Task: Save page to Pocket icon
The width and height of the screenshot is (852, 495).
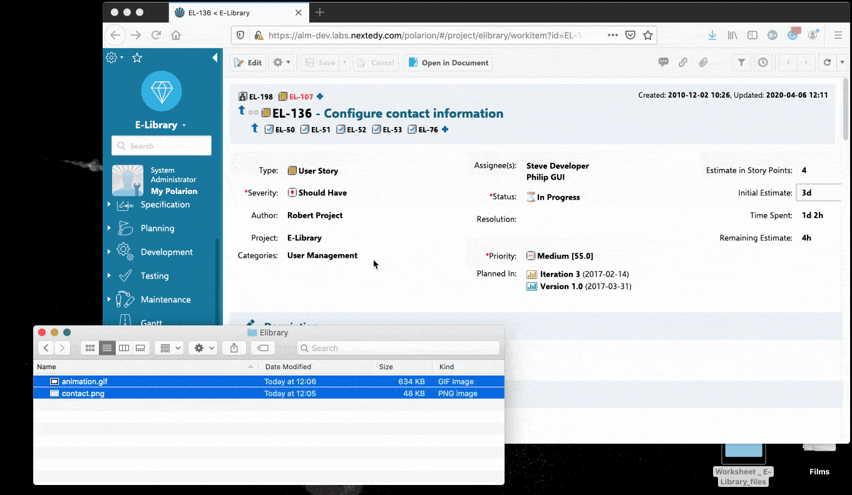Action: [x=631, y=36]
